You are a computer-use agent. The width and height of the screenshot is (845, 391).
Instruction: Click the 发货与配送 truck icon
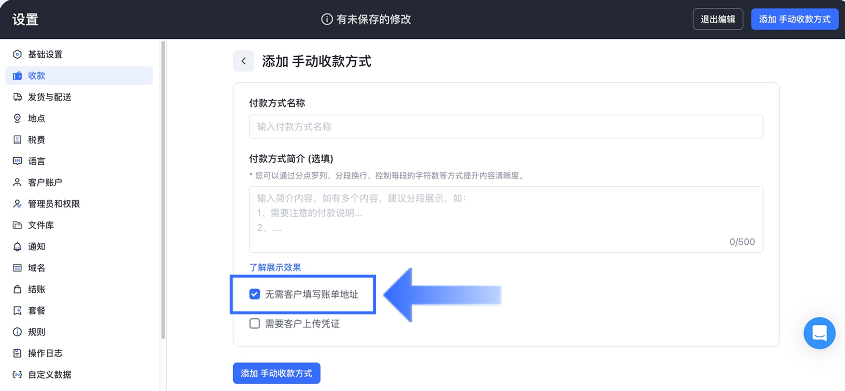click(17, 97)
